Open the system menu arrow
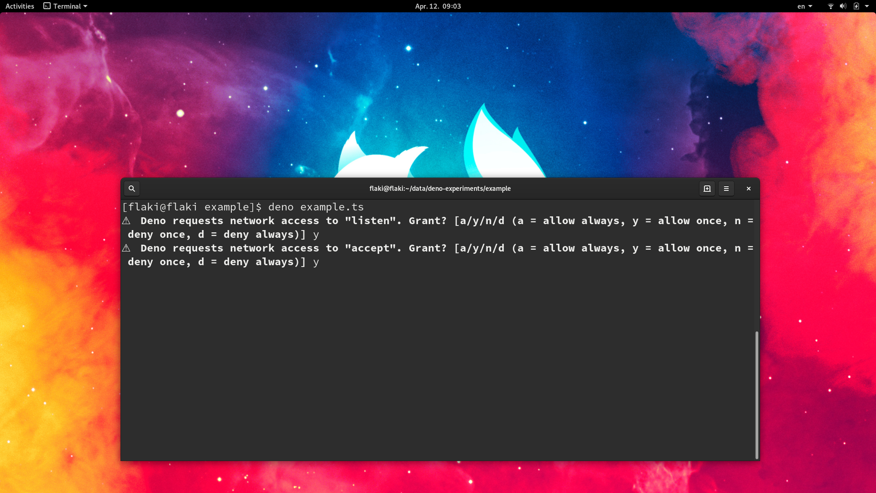 867,6
